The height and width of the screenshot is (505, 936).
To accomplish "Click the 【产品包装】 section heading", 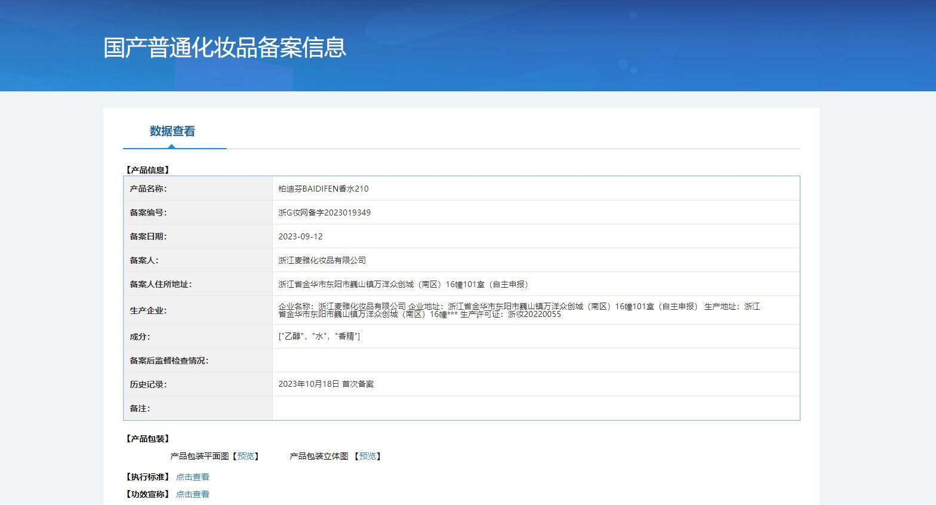I will [147, 439].
